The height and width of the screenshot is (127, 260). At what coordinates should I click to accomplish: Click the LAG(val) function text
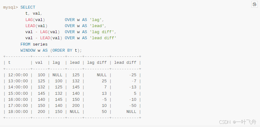pyautogui.click(x=35, y=20)
